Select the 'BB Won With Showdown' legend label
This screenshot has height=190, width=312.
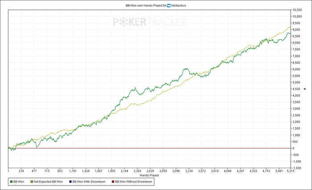pyautogui.click(x=89, y=182)
